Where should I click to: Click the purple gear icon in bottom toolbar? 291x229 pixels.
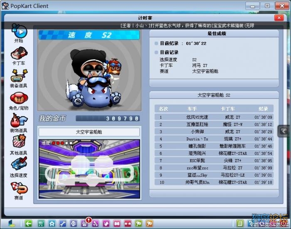[x=74, y=223]
